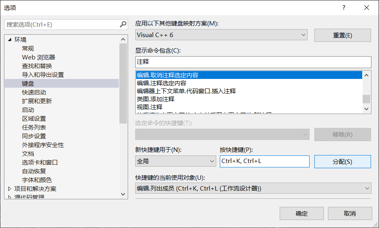Click the tree scrollbar down arrow
Image resolution: width=379 pixels, height=228 pixels.
coord(123,194)
